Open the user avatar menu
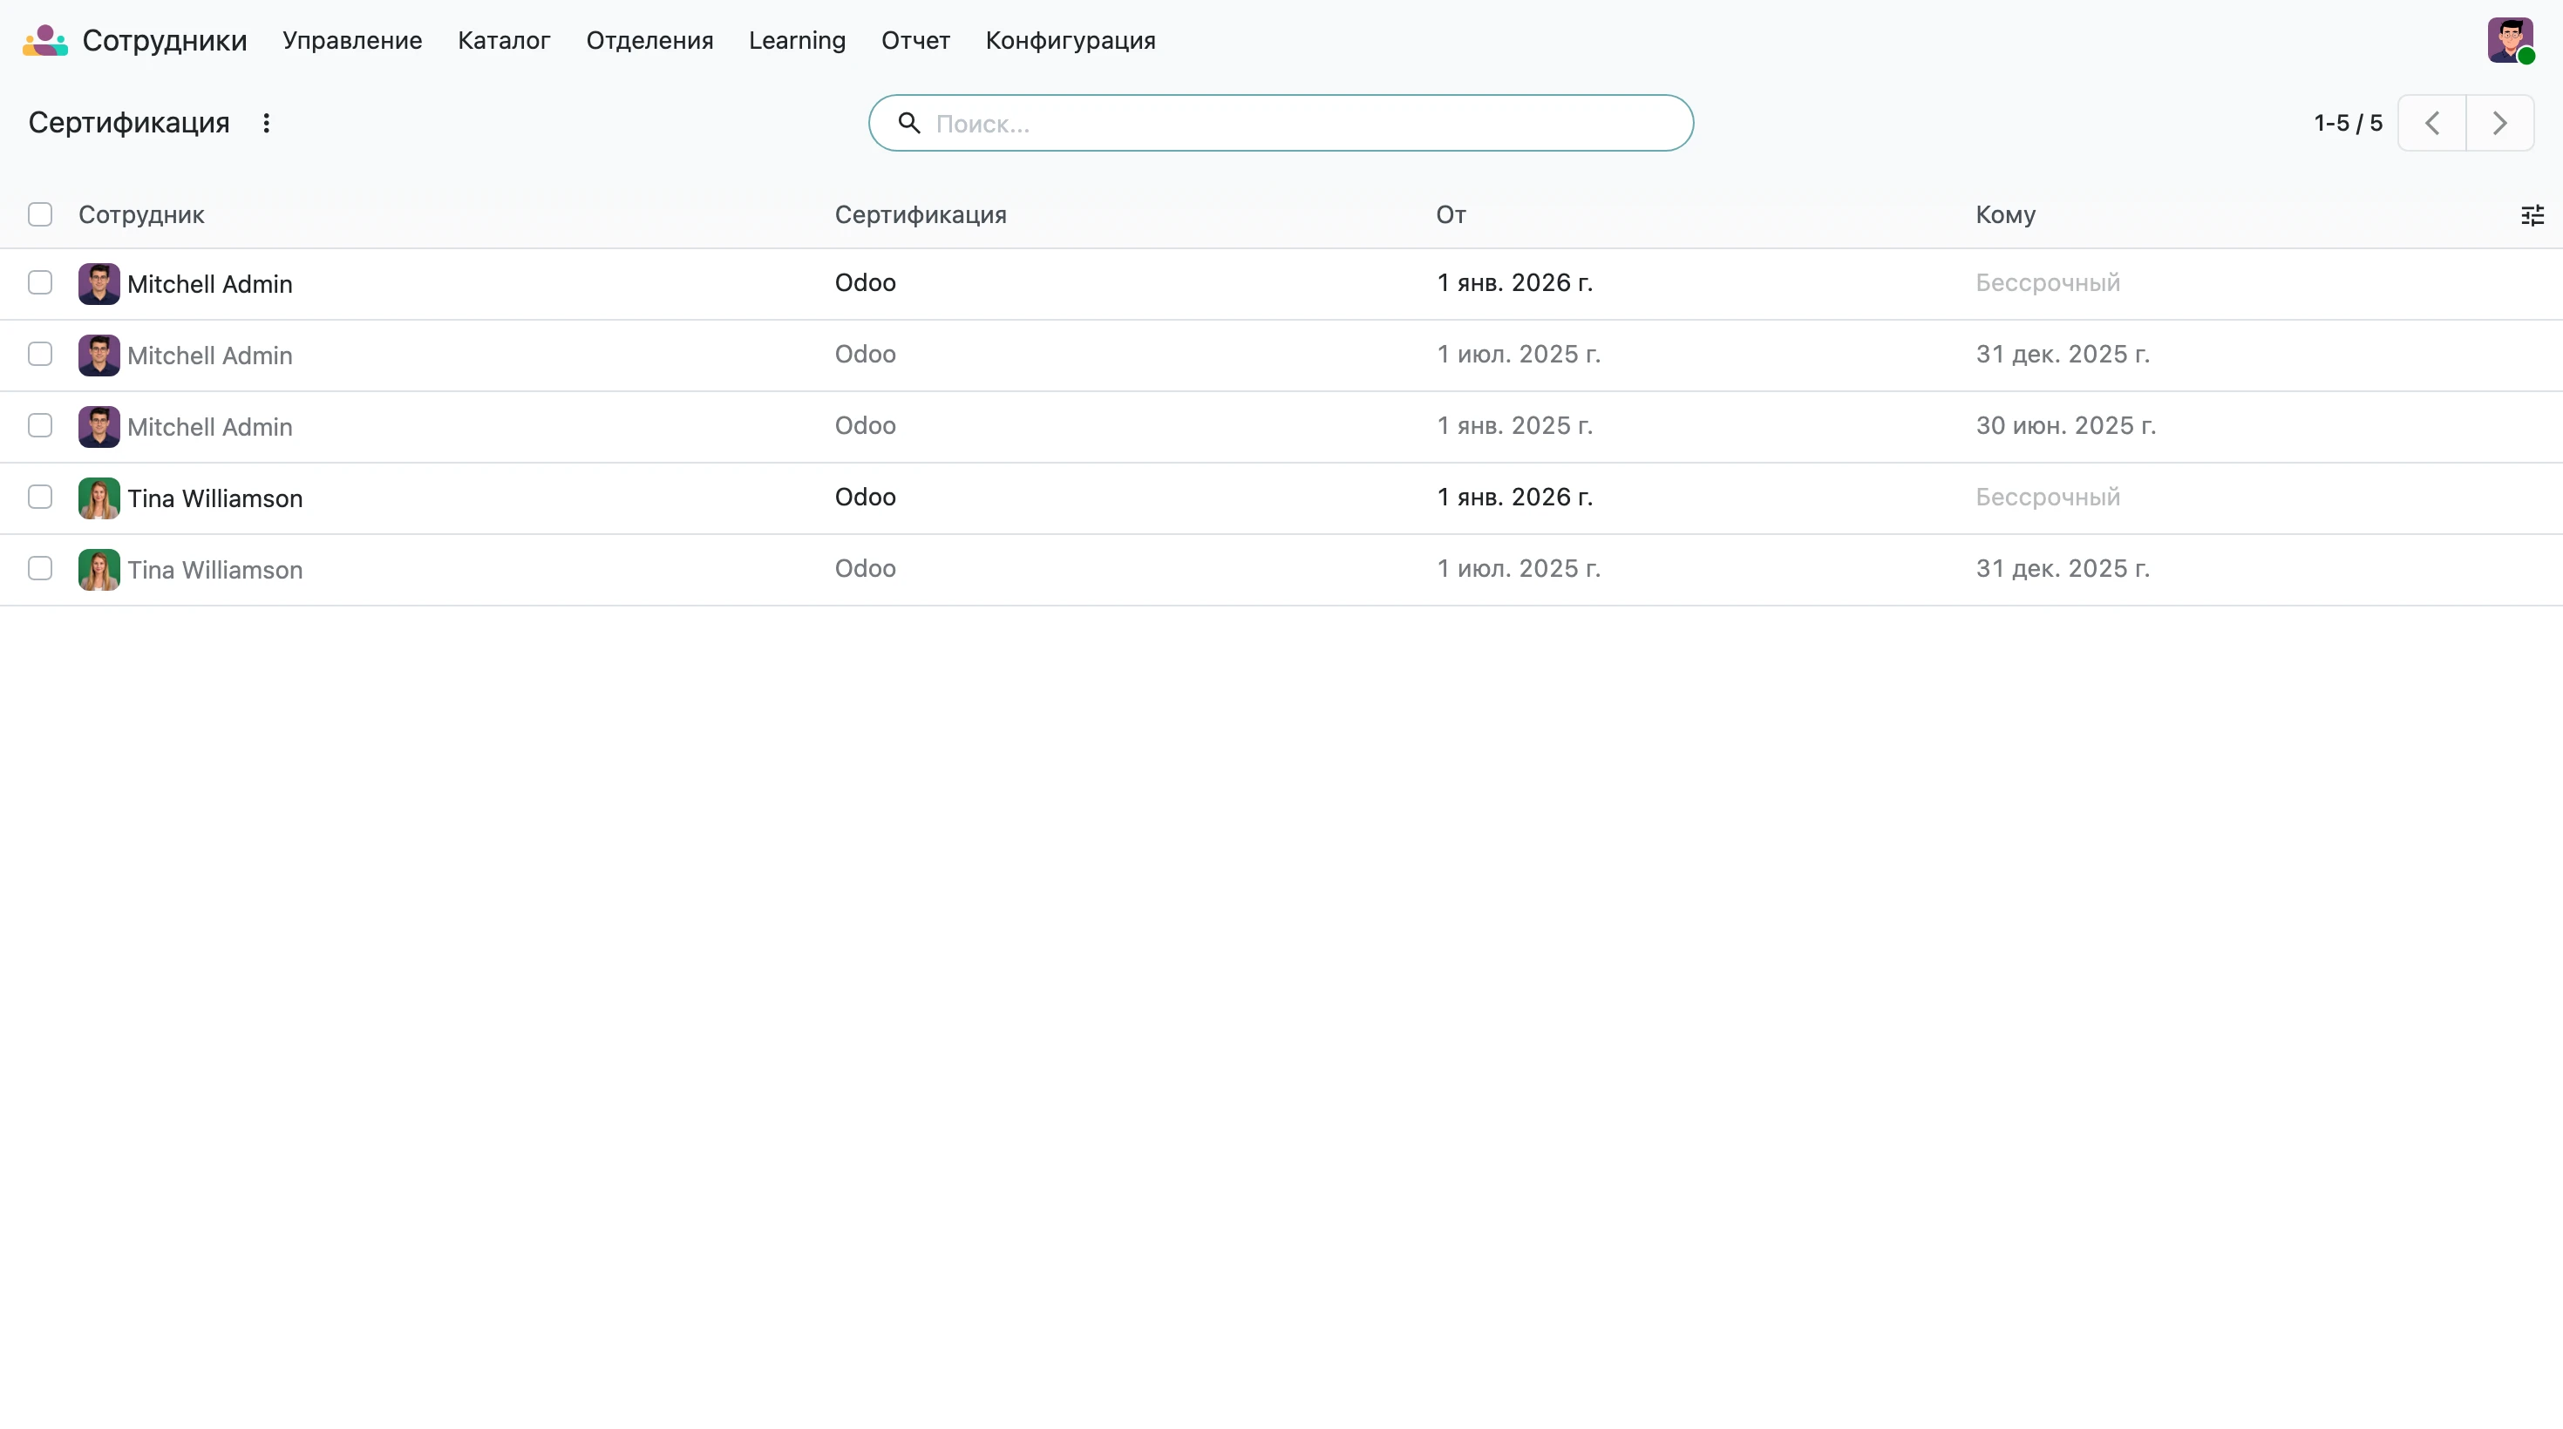The width and height of the screenshot is (2563, 1429). tap(2511, 41)
